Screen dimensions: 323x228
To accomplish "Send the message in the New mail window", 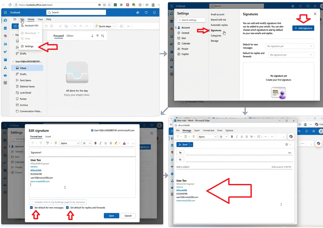I will coord(183,145).
